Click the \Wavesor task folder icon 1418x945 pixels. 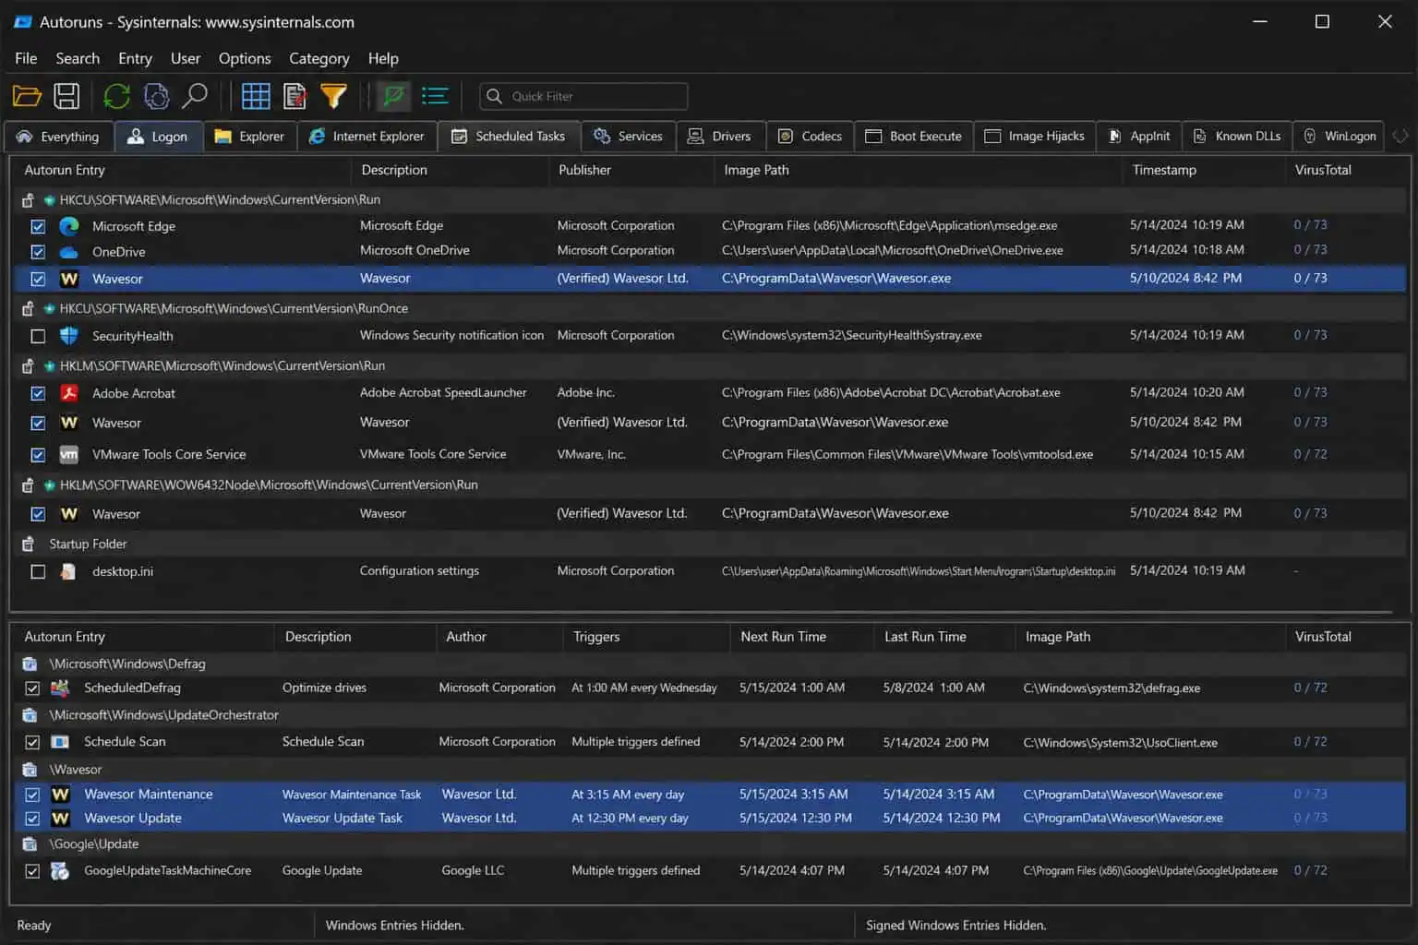[x=30, y=770]
